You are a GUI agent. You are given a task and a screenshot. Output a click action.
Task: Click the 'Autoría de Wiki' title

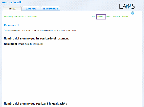(x=12, y=2)
